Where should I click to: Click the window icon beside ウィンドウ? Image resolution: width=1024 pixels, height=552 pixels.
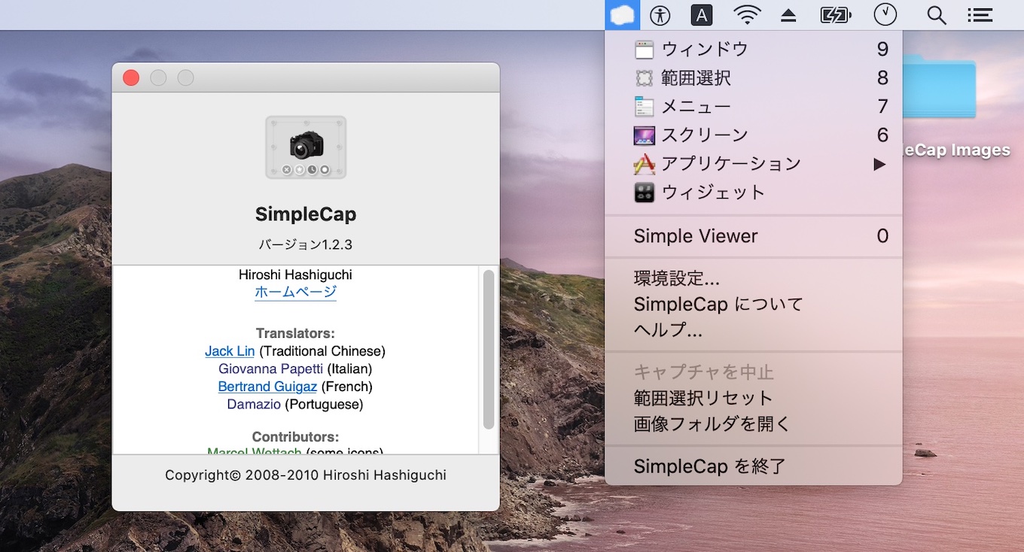point(644,50)
